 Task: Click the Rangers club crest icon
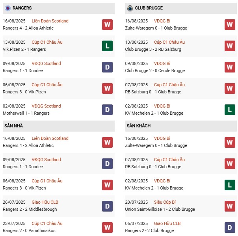7,8
